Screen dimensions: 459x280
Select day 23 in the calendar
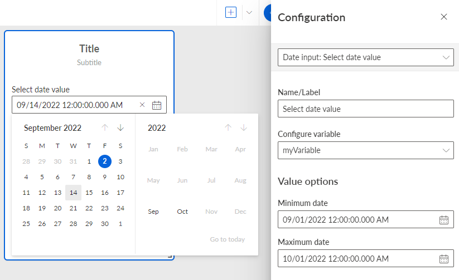tap(105, 208)
